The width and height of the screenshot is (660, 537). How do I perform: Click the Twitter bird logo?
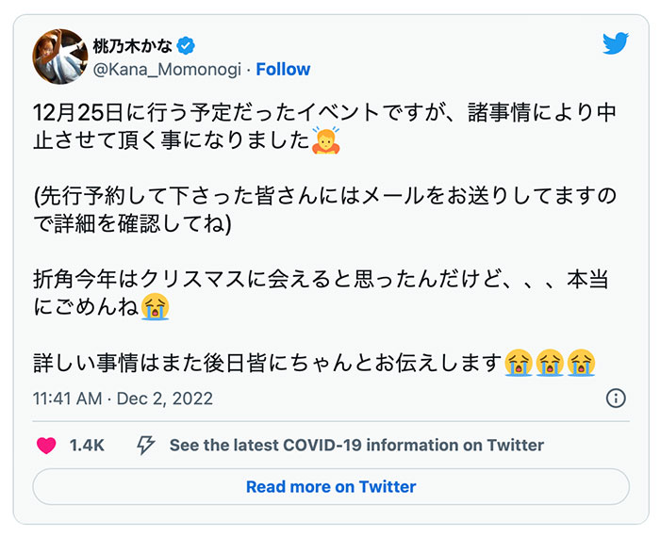[615, 43]
